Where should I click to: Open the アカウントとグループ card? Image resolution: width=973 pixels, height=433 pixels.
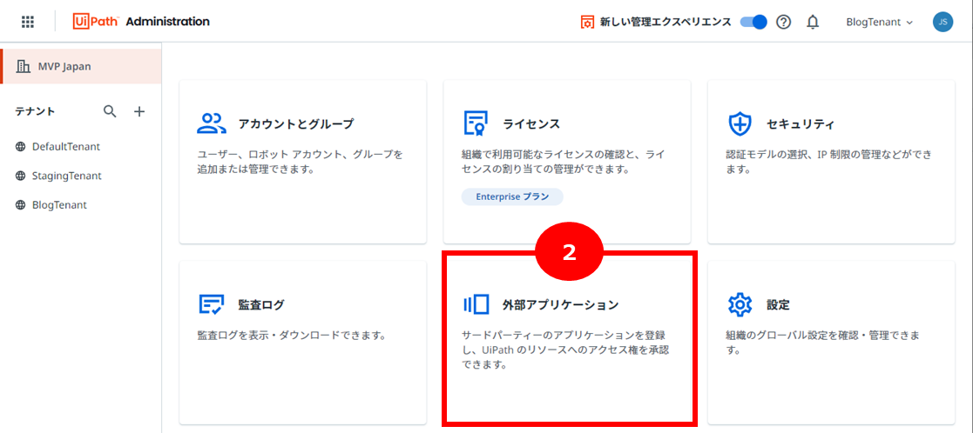coord(303,162)
